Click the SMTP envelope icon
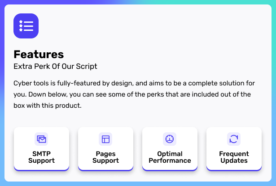This screenshot has height=186, width=276. [x=41, y=139]
